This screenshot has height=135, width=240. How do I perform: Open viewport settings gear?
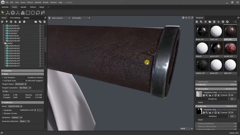click(183, 18)
